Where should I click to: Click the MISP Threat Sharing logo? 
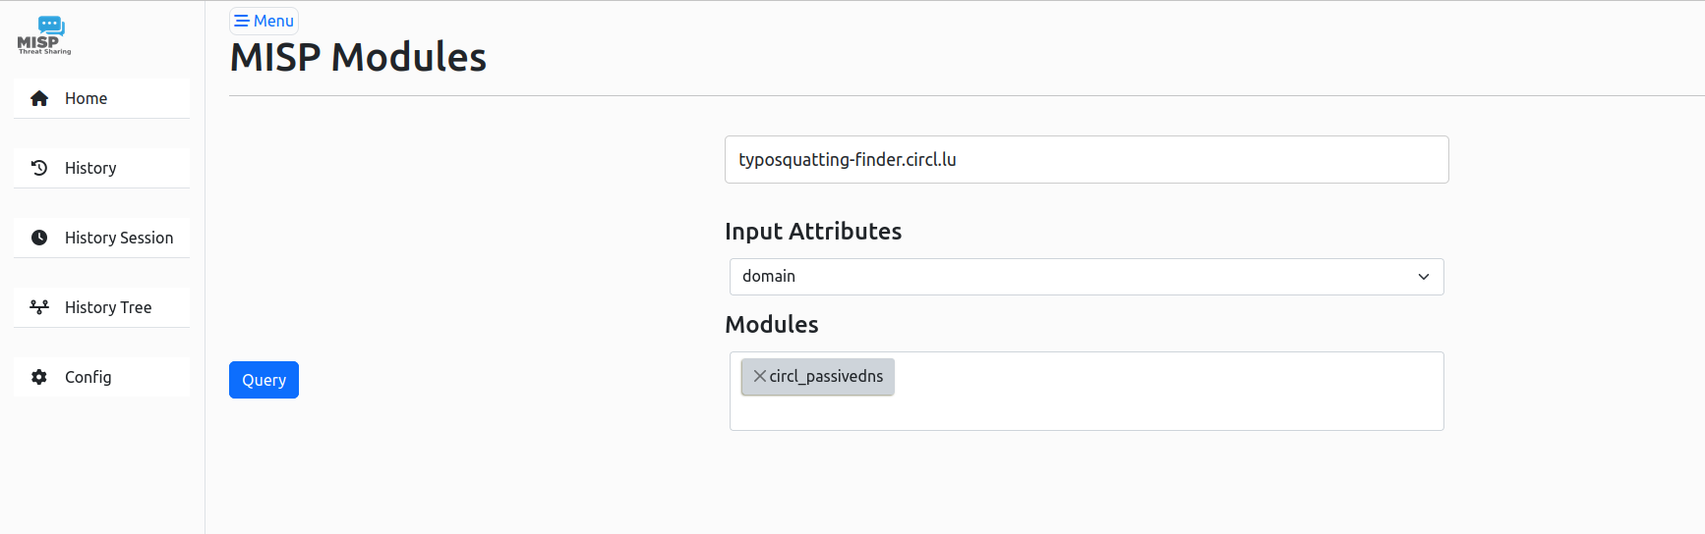coord(44,35)
